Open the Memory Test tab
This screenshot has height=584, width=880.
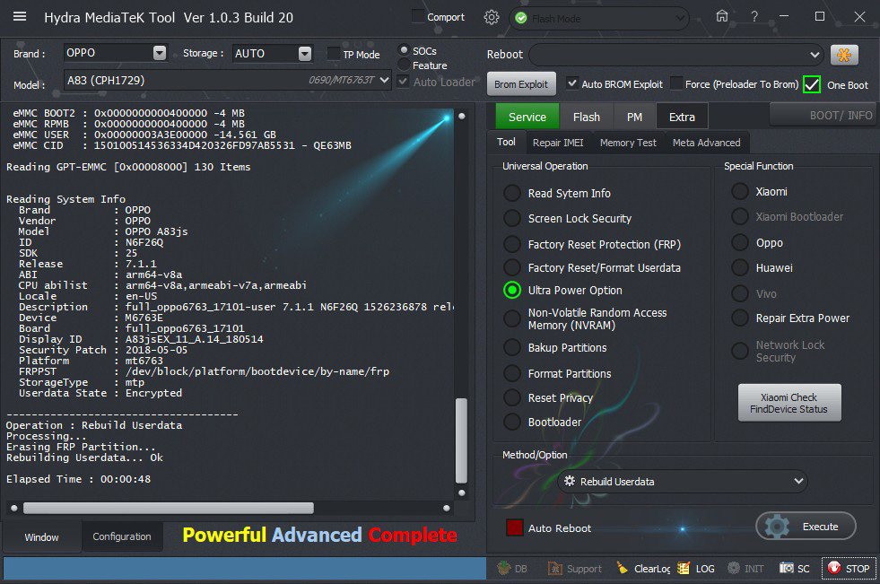(x=628, y=143)
